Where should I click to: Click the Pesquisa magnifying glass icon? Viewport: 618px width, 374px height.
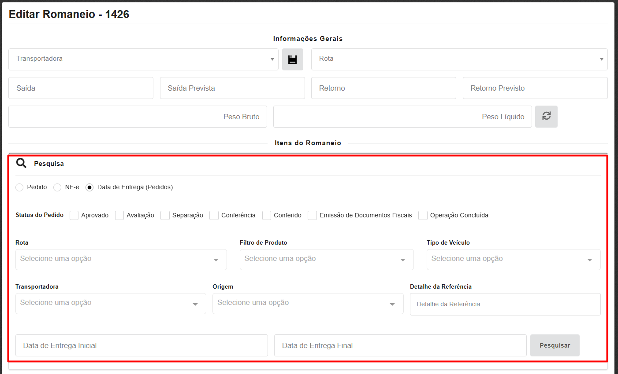click(21, 163)
